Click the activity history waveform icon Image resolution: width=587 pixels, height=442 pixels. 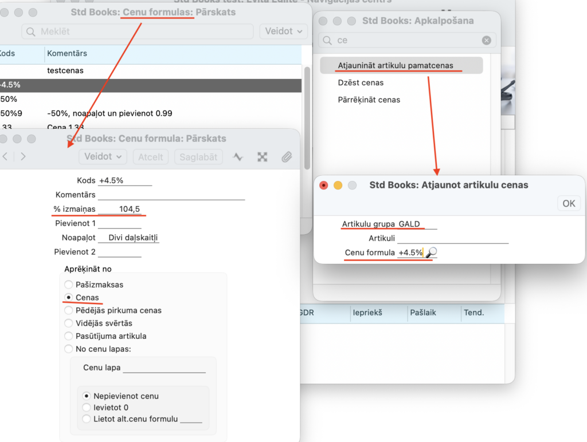coord(238,157)
